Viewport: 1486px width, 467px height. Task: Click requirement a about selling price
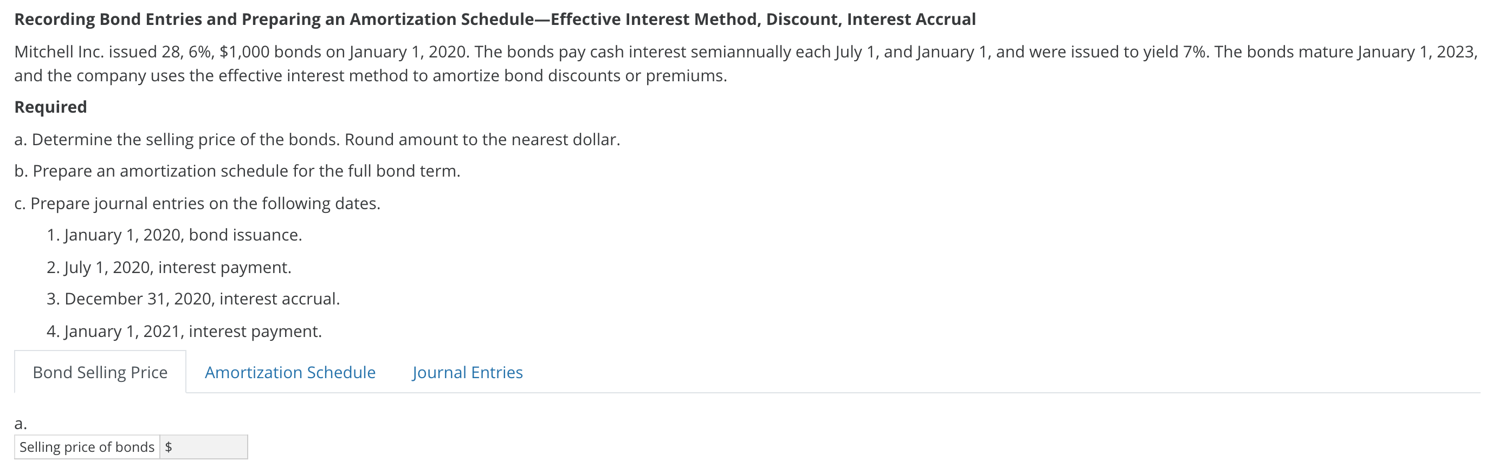pos(317,138)
